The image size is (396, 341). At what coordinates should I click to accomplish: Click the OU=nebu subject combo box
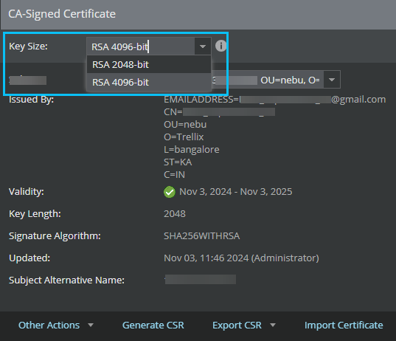point(276,80)
